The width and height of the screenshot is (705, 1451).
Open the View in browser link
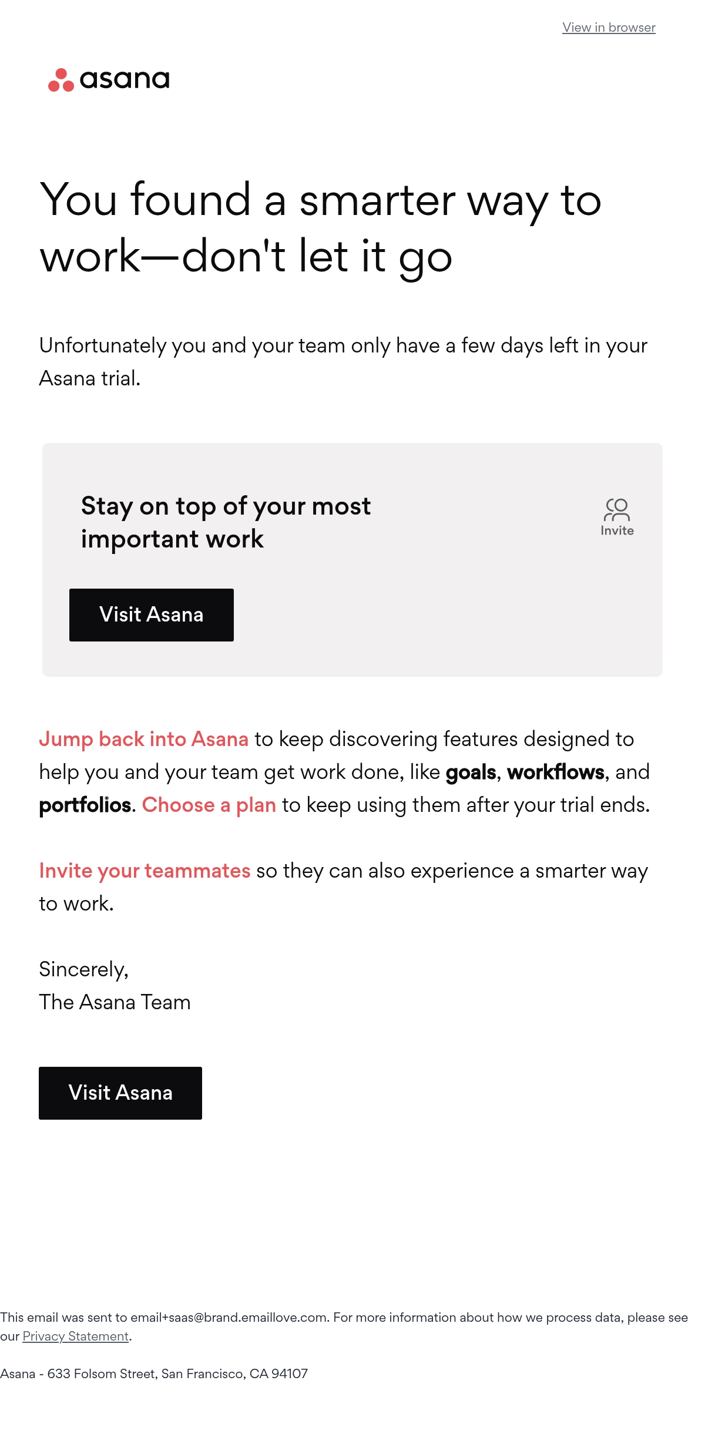click(608, 27)
